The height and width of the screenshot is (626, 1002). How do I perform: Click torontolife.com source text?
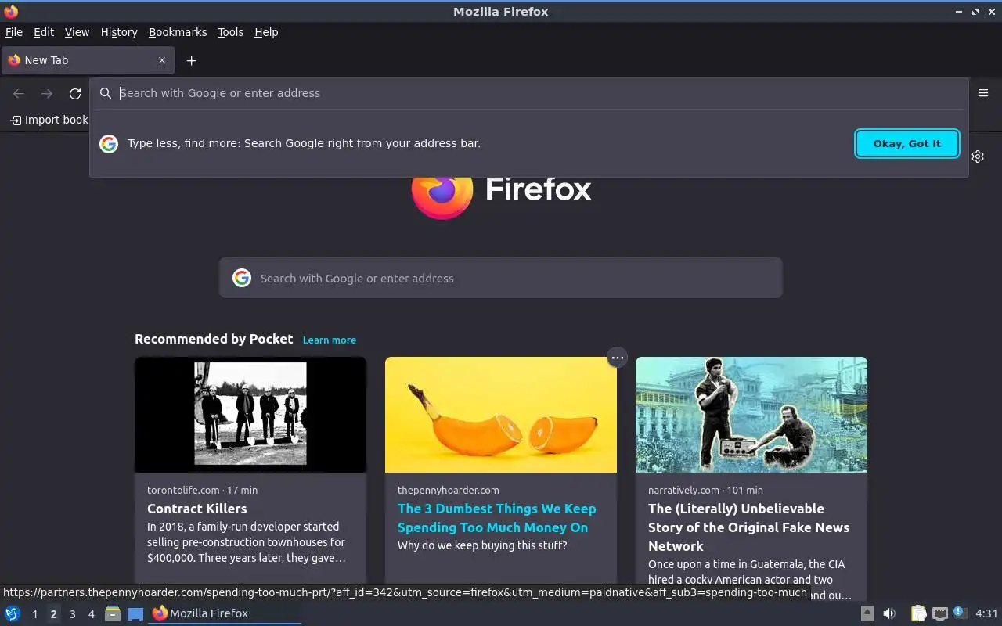tap(183, 490)
